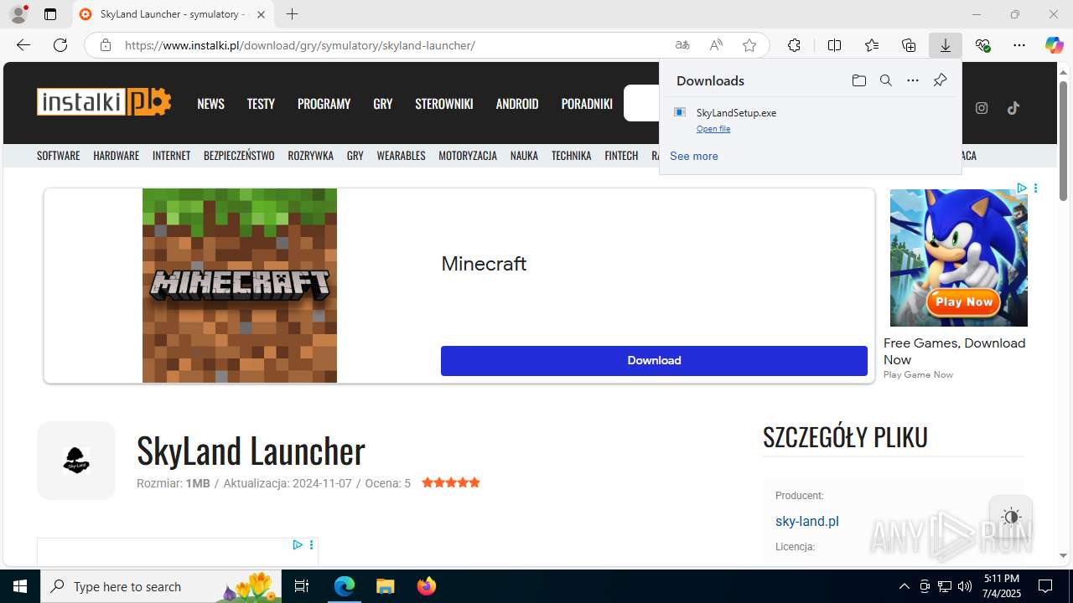Go to HARDWARE category link
Screen dimensions: 1073x603
[117, 156]
